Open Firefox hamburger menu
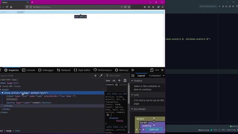 click(163, 7)
